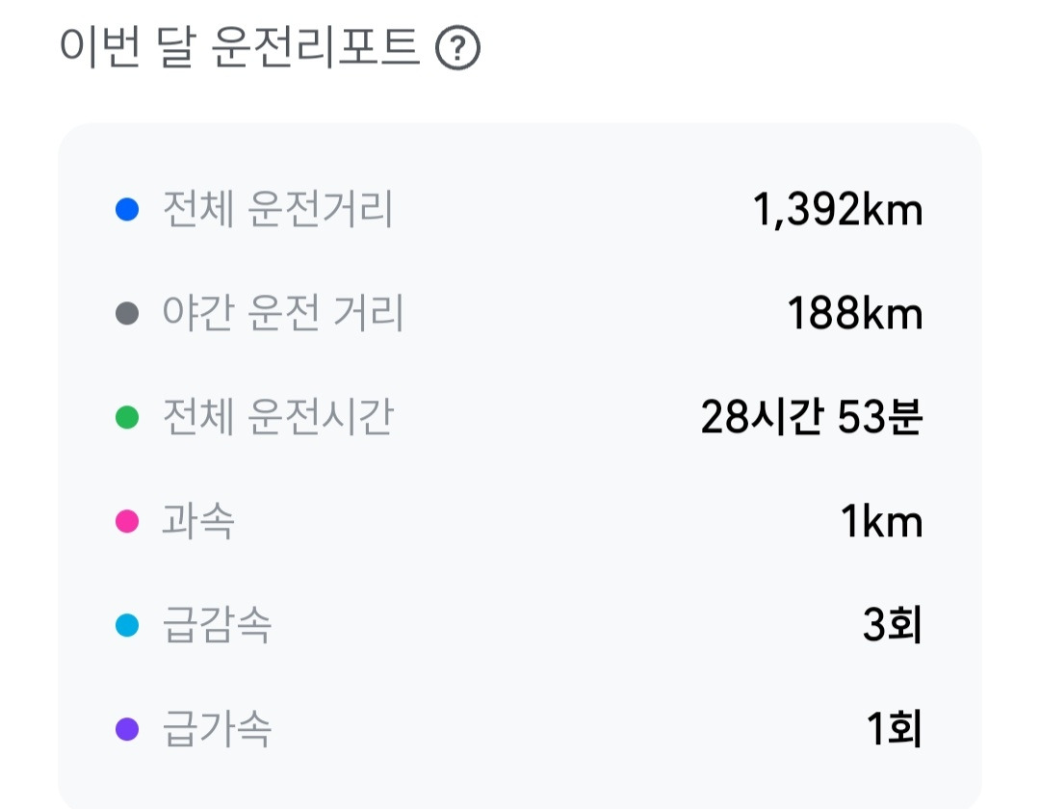
Task: Tap the 급가속 label
Action: click(217, 729)
